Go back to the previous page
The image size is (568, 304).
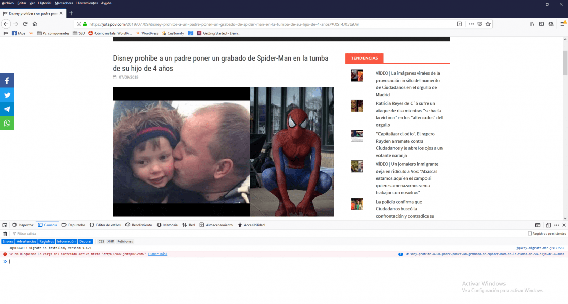(6, 24)
